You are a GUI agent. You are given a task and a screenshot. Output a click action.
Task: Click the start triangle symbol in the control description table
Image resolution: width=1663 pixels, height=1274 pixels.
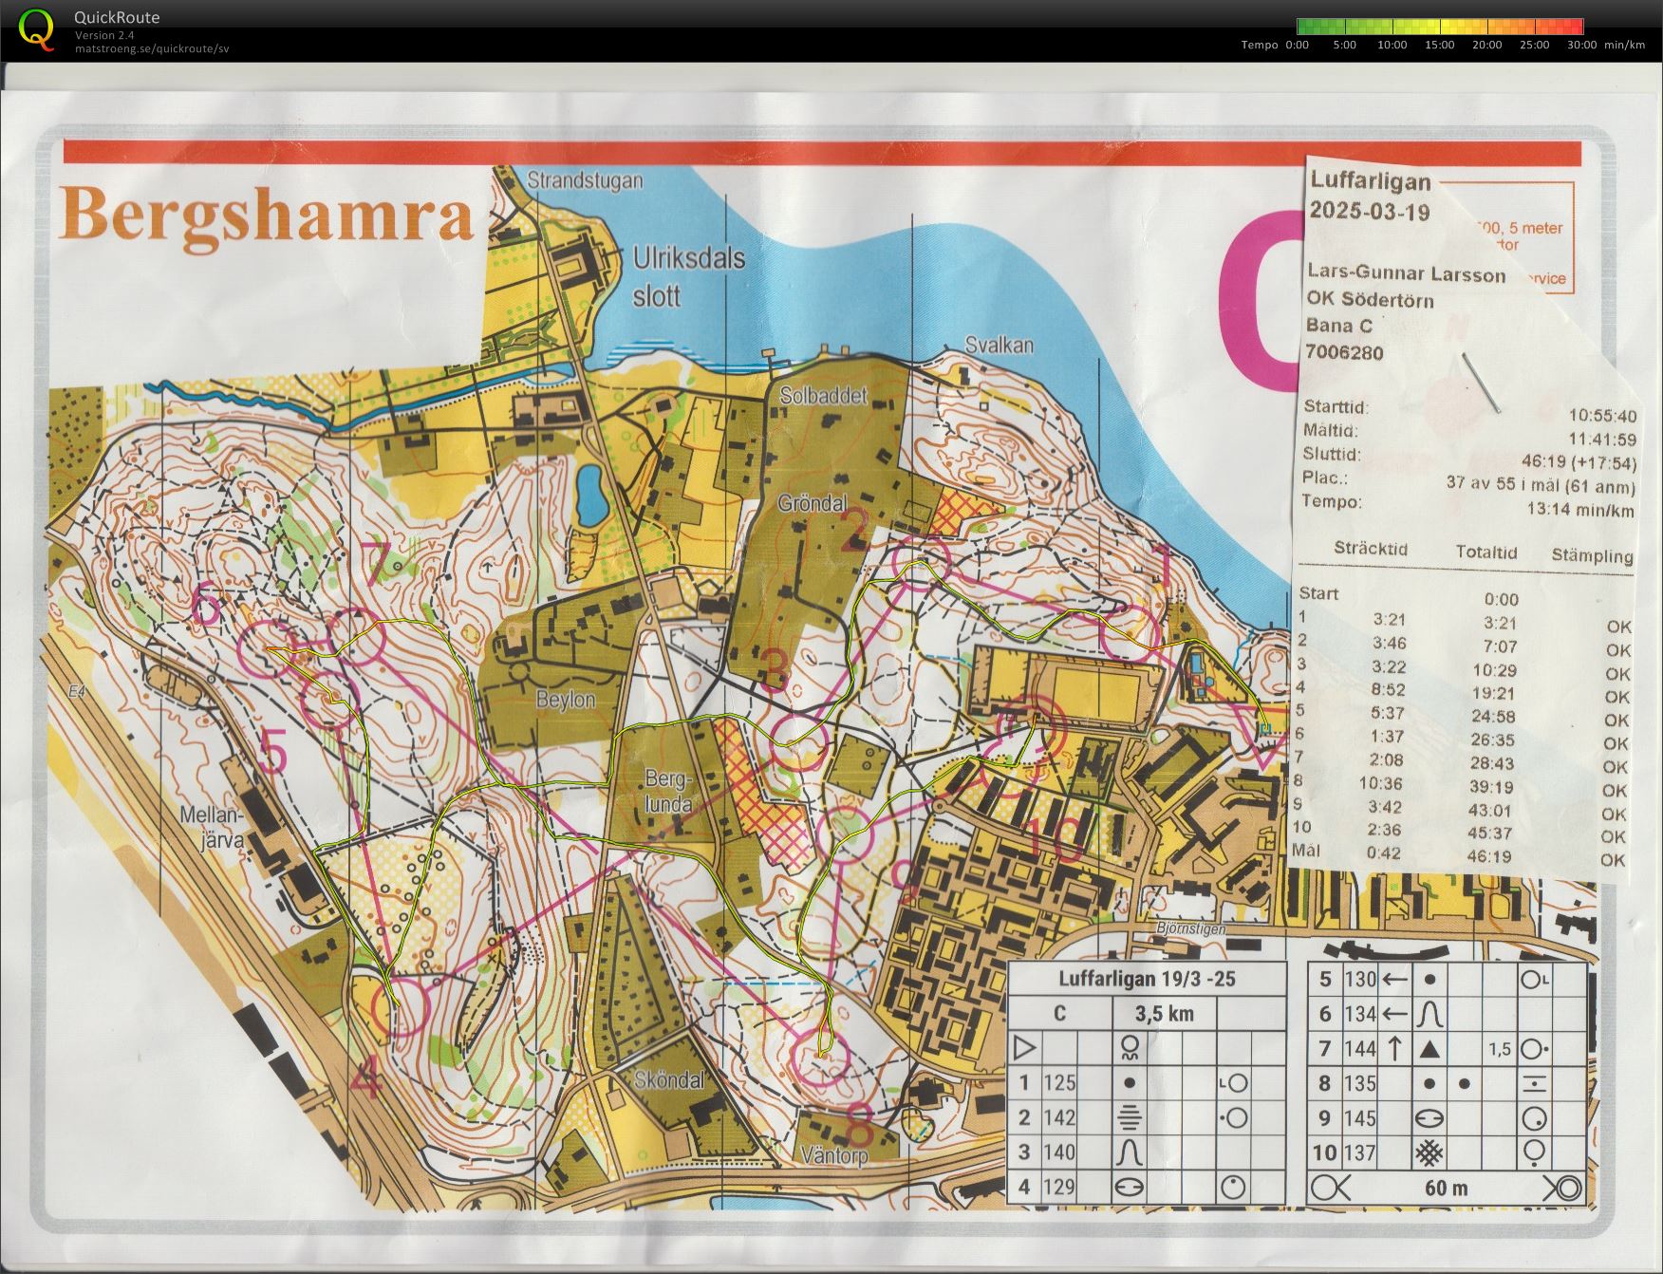pyautogui.click(x=1023, y=1048)
